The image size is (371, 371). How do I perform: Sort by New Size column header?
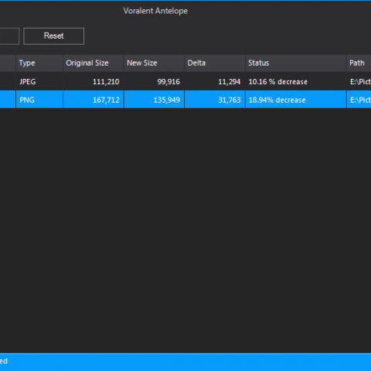[154, 63]
